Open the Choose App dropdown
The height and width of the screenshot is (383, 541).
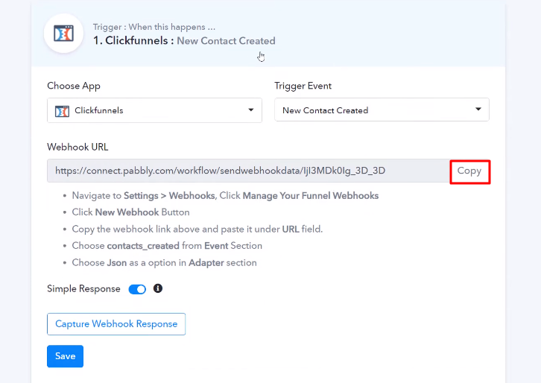154,110
